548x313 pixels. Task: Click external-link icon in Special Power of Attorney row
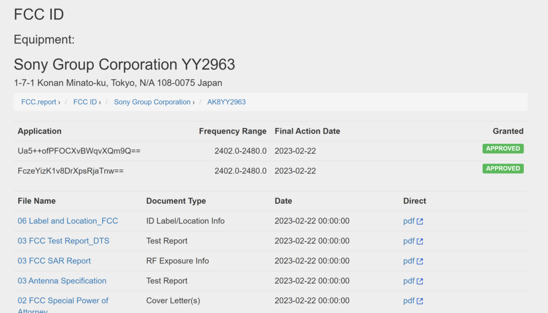tap(420, 301)
